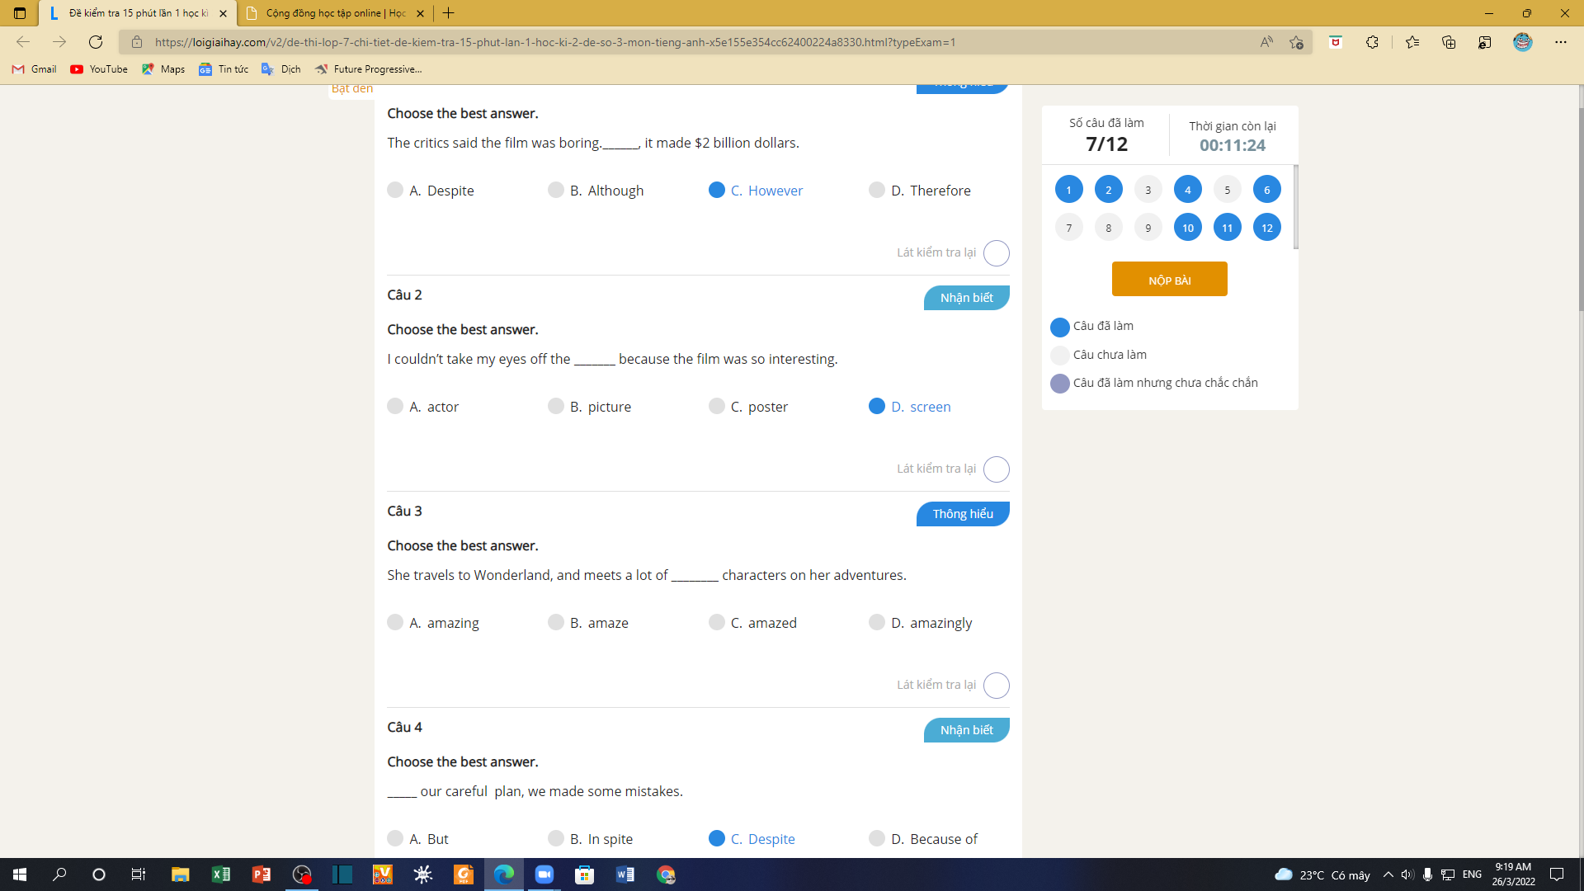The width and height of the screenshot is (1584, 891).
Task: Click the NỘP BÀI submit button
Action: click(x=1169, y=280)
